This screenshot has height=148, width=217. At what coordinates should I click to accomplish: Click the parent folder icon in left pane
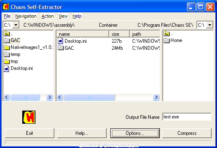coord(7,34)
